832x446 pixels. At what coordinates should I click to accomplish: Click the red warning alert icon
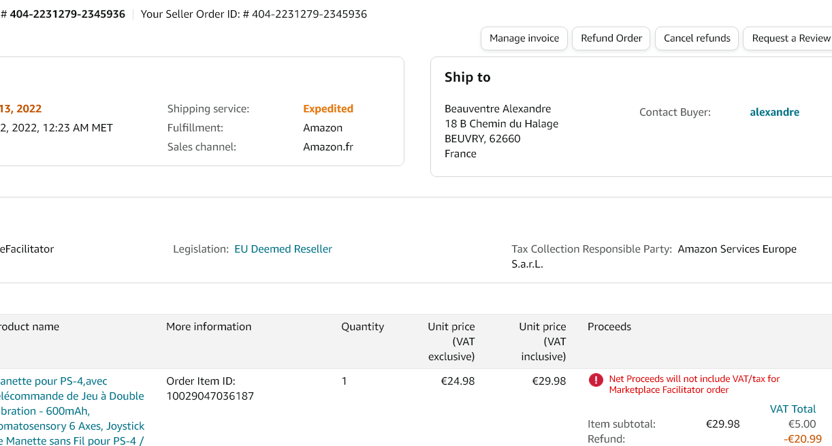click(x=596, y=380)
